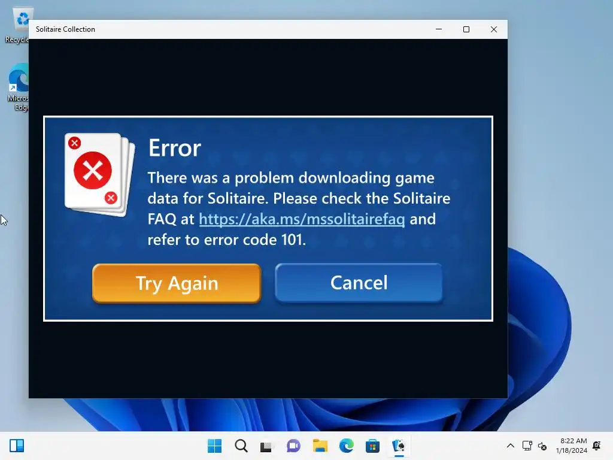Click the network status tray icon
This screenshot has width=613, height=460.
527,446
